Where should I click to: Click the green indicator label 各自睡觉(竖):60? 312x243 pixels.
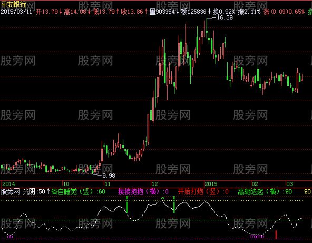(78, 191)
